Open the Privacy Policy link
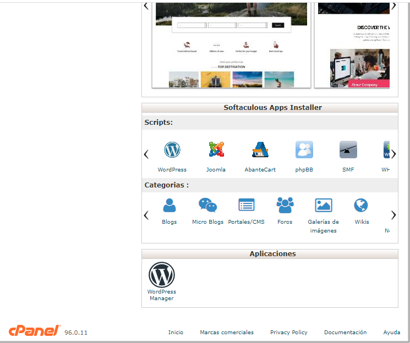The image size is (410, 343). click(x=288, y=333)
